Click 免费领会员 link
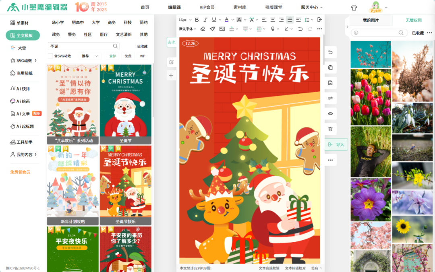Image resolution: width=435 pixels, height=272 pixels. [x=20, y=172]
